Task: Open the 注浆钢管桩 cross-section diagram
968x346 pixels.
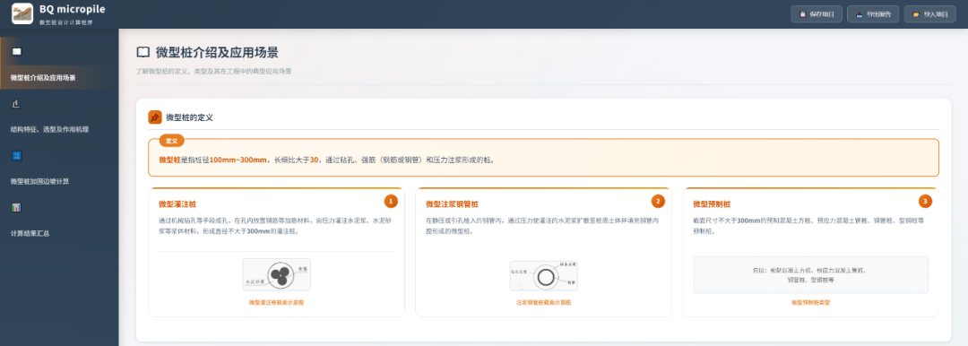Action: (x=543, y=275)
